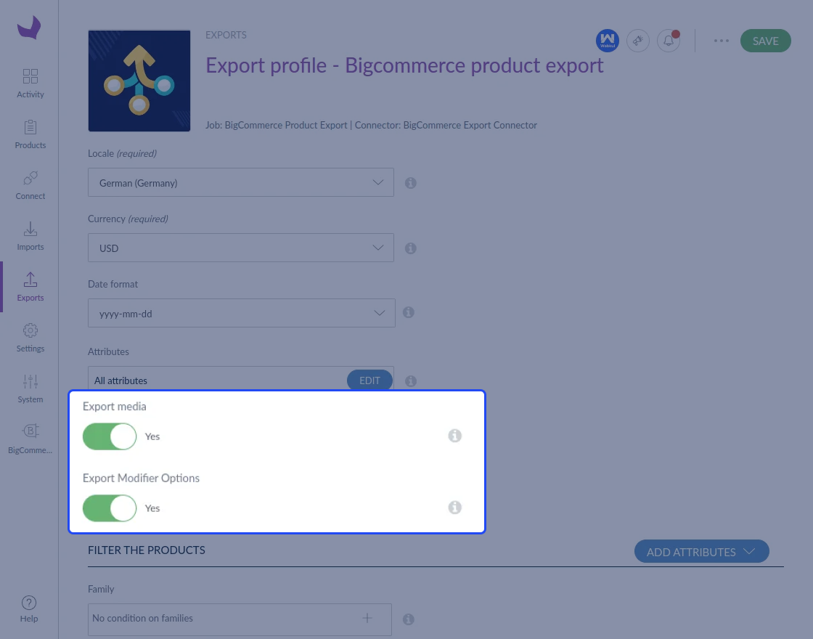Image resolution: width=813 pixels, height=639 pixels.
Task: Click the Export Modifier Options label
Action: click(x=141, y=479)
